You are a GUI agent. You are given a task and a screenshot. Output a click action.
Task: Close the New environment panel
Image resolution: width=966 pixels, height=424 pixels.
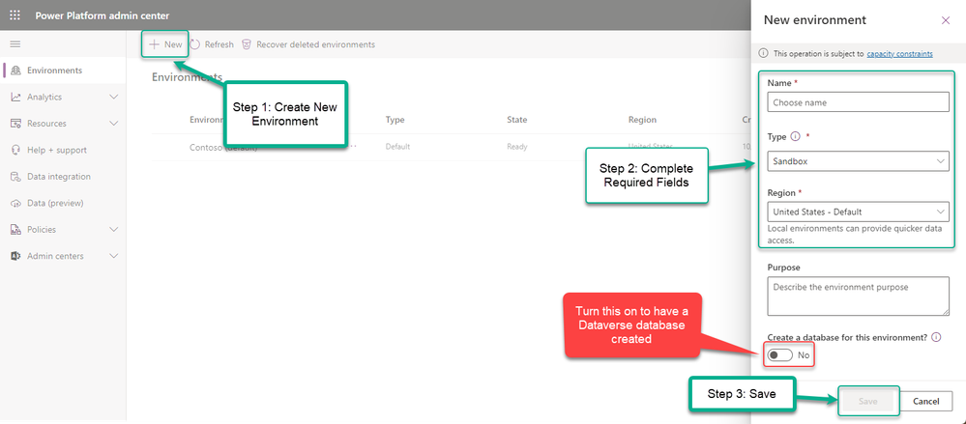pyautogui.click(x=946, y=20)
